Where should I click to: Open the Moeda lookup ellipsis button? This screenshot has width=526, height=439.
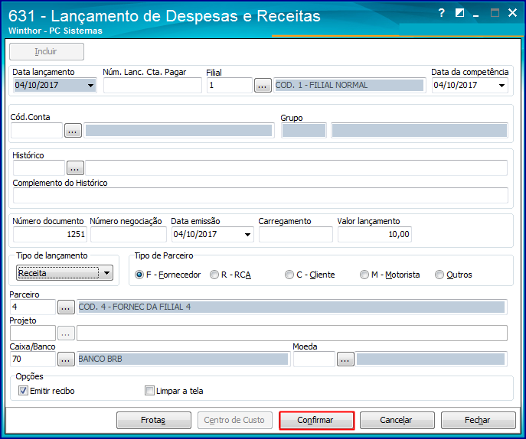point(345,359)
